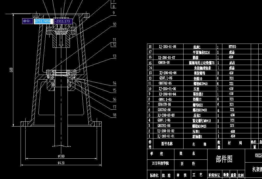262x179 pixels.
Task: Select the 姓名 label in the title block
Action: 187,153
